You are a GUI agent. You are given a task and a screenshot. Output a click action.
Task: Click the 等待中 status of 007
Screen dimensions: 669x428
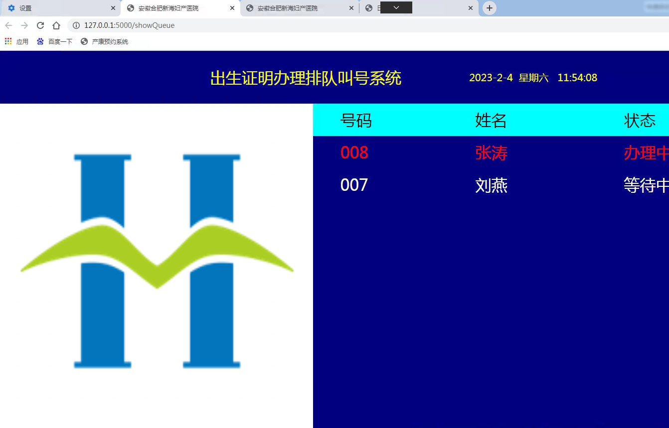click(646, 185)
